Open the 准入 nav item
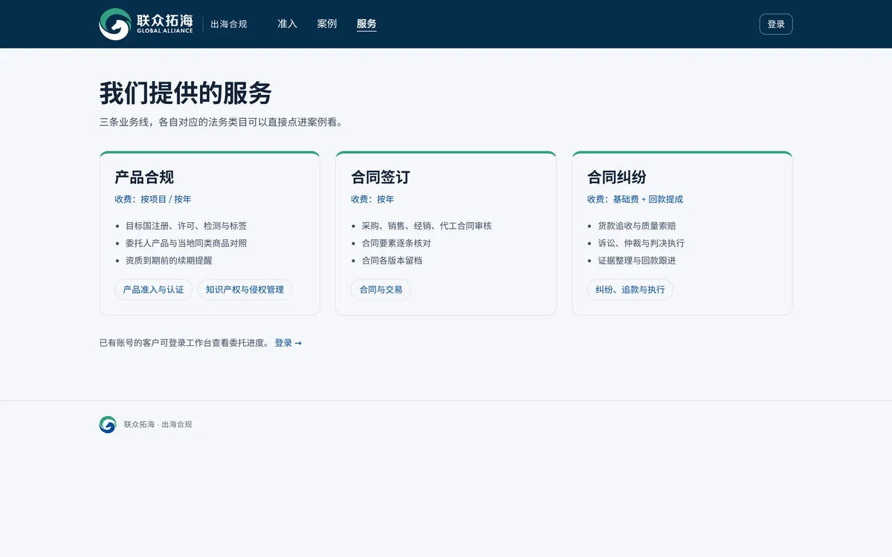 pos(287,24)
